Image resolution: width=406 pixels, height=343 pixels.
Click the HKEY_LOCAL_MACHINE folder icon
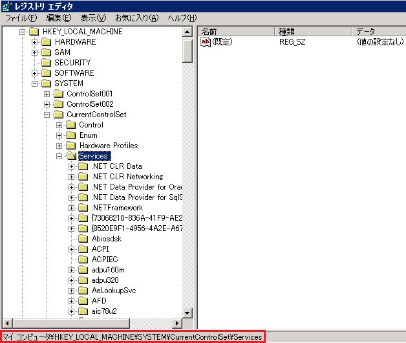(x=34, y=32)
